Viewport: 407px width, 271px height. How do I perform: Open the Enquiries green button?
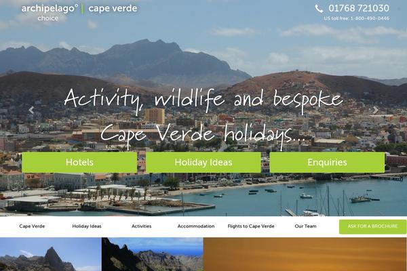coord(327,163)
